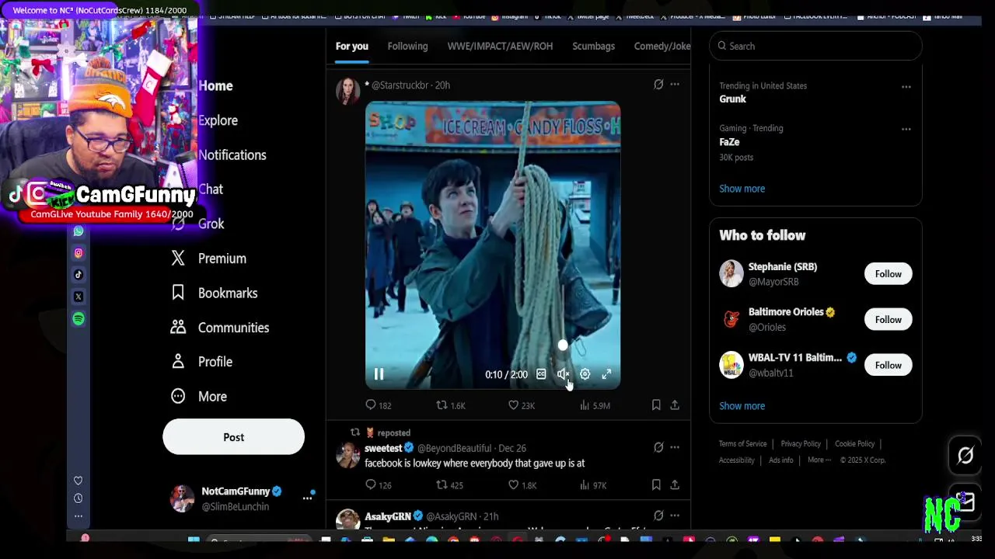This screenshot has width=995, height=559.
Task: Open Explore in sidebar
Action: pos(218,120)
